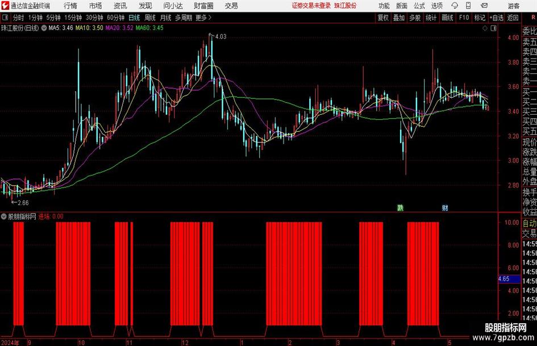537x346 pixels.
Task: Open the 市场 menu
Action: point(95,6)
